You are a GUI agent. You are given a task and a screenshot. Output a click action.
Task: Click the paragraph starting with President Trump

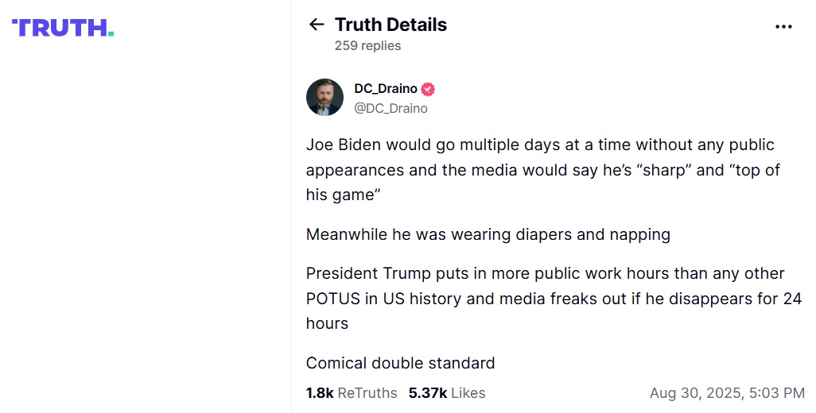[x=554, y=299]
